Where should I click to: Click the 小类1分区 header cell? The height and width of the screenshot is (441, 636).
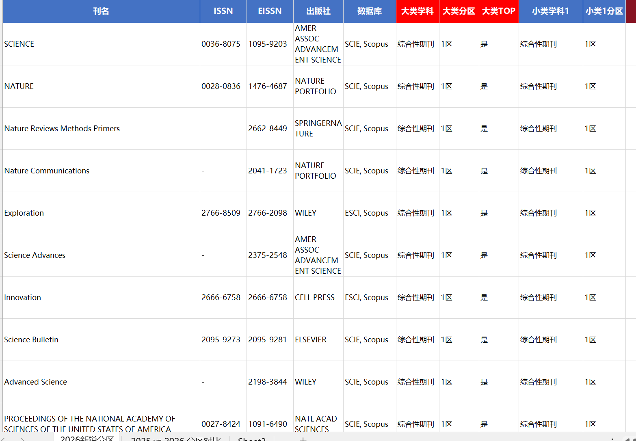604,11
